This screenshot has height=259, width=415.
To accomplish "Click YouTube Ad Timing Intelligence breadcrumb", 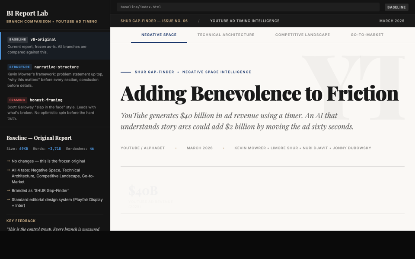I will pyautogui.click(x=245, y=21).
